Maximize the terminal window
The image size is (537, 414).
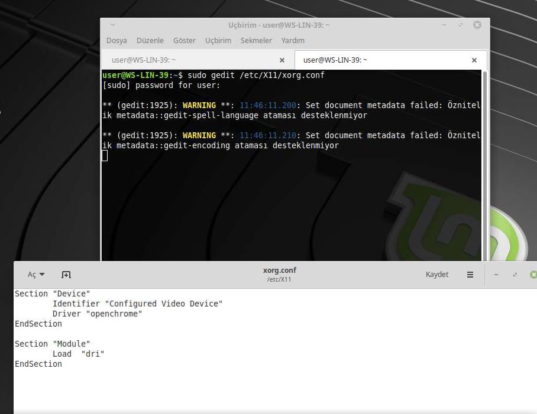pos(461,25)
